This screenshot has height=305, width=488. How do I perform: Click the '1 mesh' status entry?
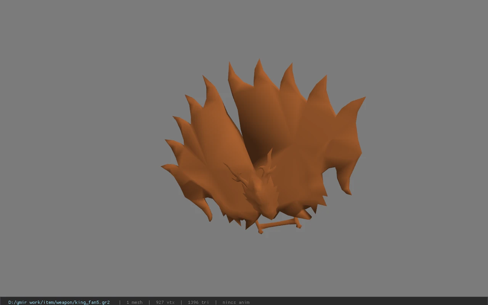tap(135, 302)
